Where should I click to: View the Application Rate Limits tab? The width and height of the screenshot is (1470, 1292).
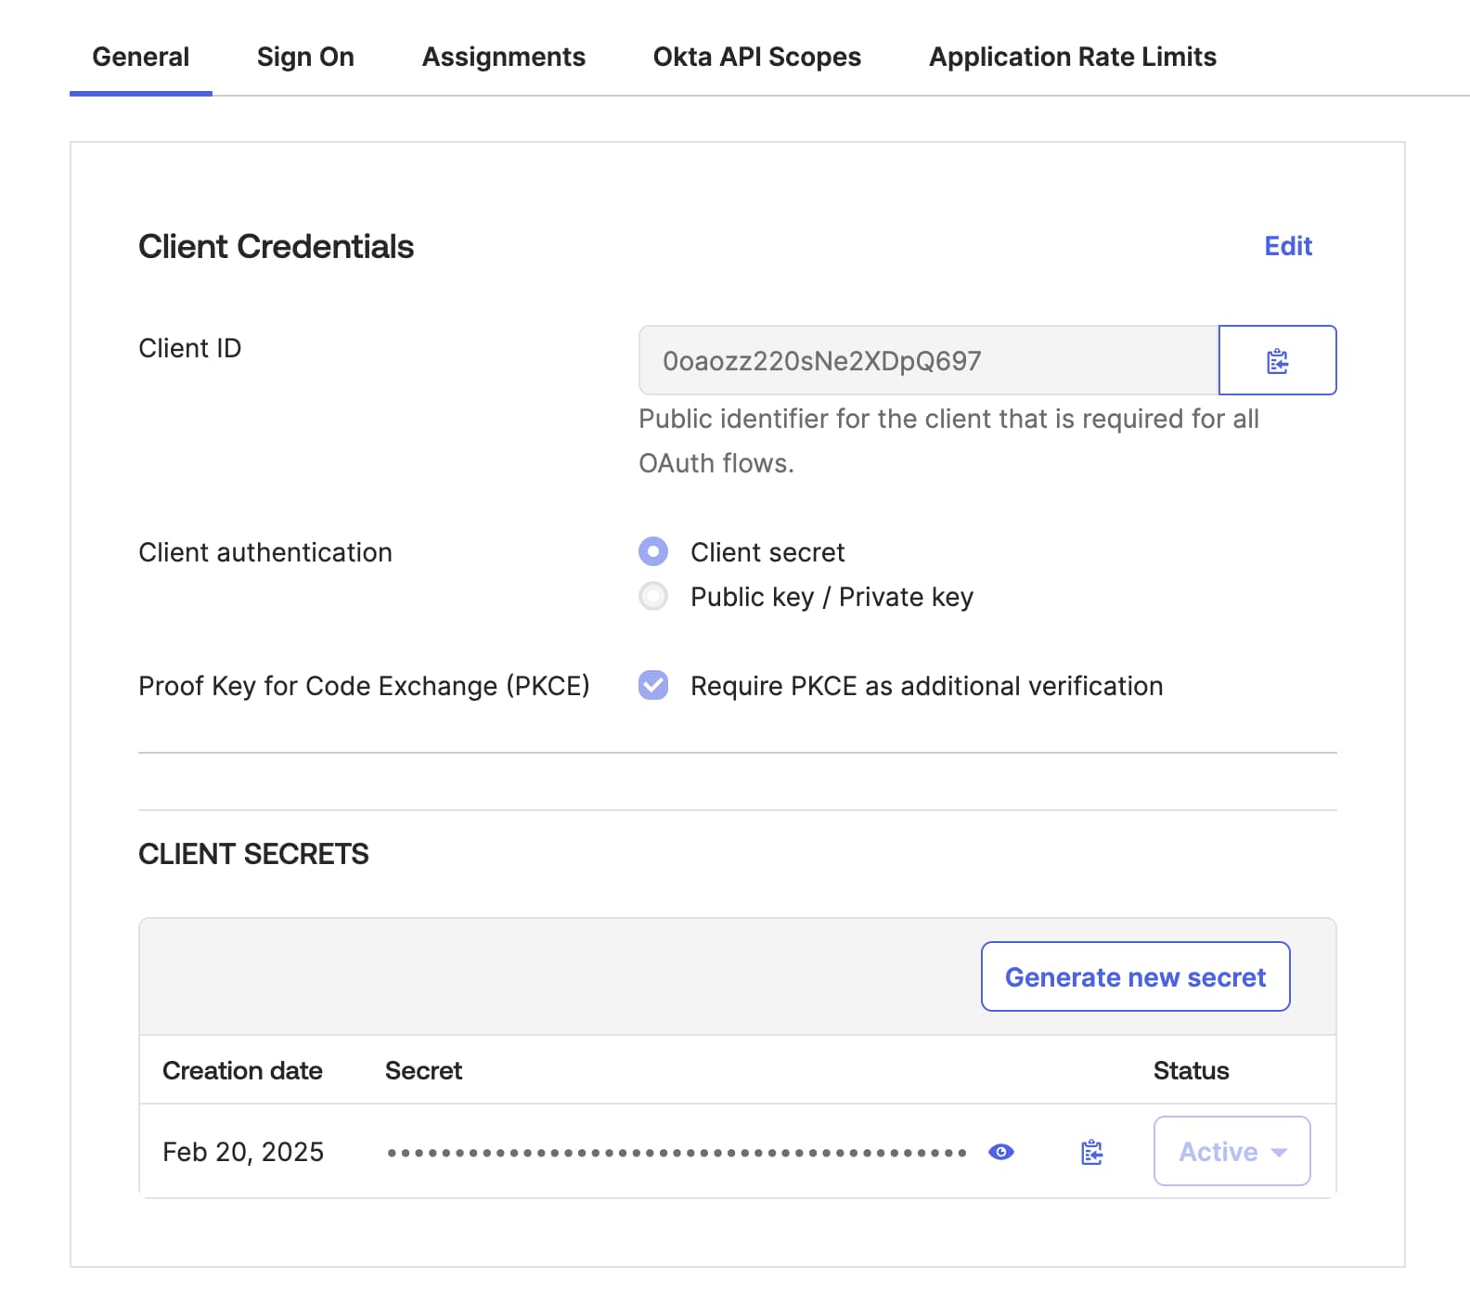(x=1073, y=57)
